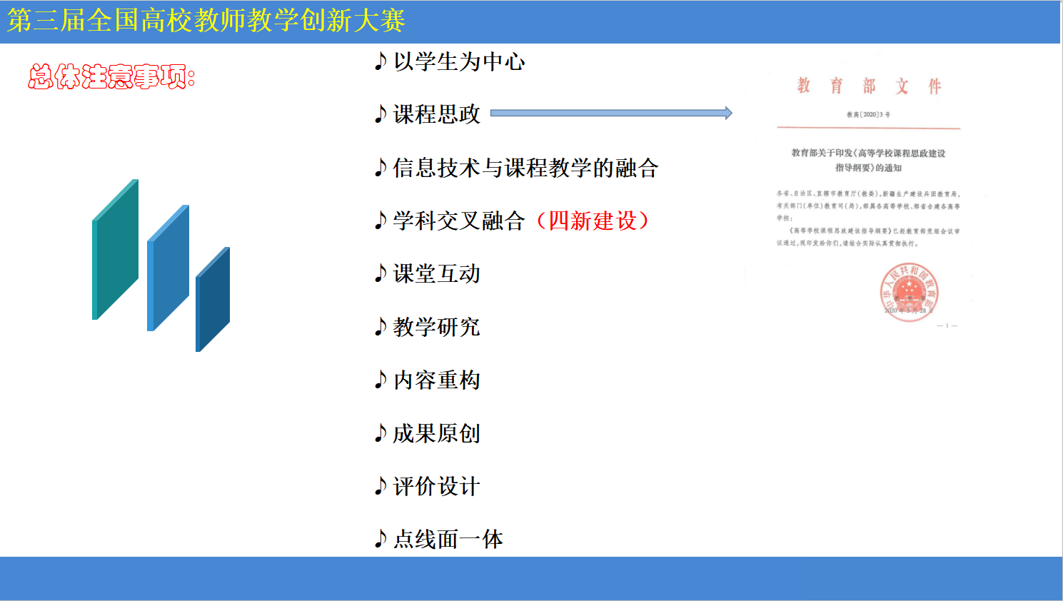Select the middle blue bar in the graphic
1063x601 pixels.
click(x=168, y=268)
